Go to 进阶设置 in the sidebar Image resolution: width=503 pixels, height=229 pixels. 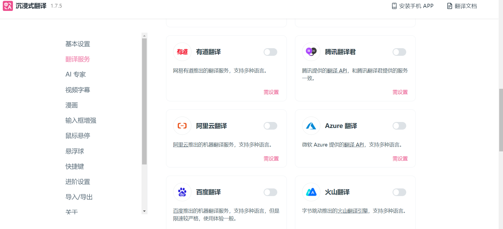78,182
